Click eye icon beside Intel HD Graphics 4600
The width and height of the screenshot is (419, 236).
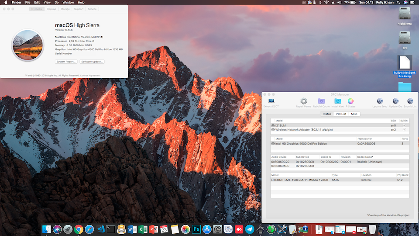click(x=273, y=143)
